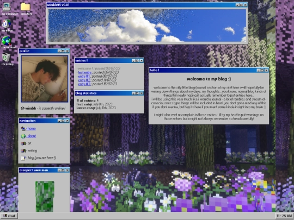Click the clouds banner image in wimblr95 window
This screenshot has width=294, height=220.
point(147,26)
